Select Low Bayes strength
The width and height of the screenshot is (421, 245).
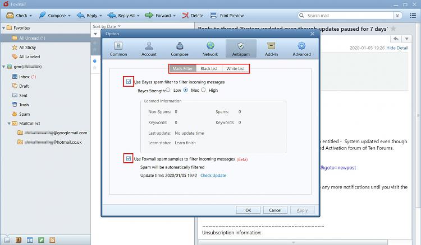point(168,90)
